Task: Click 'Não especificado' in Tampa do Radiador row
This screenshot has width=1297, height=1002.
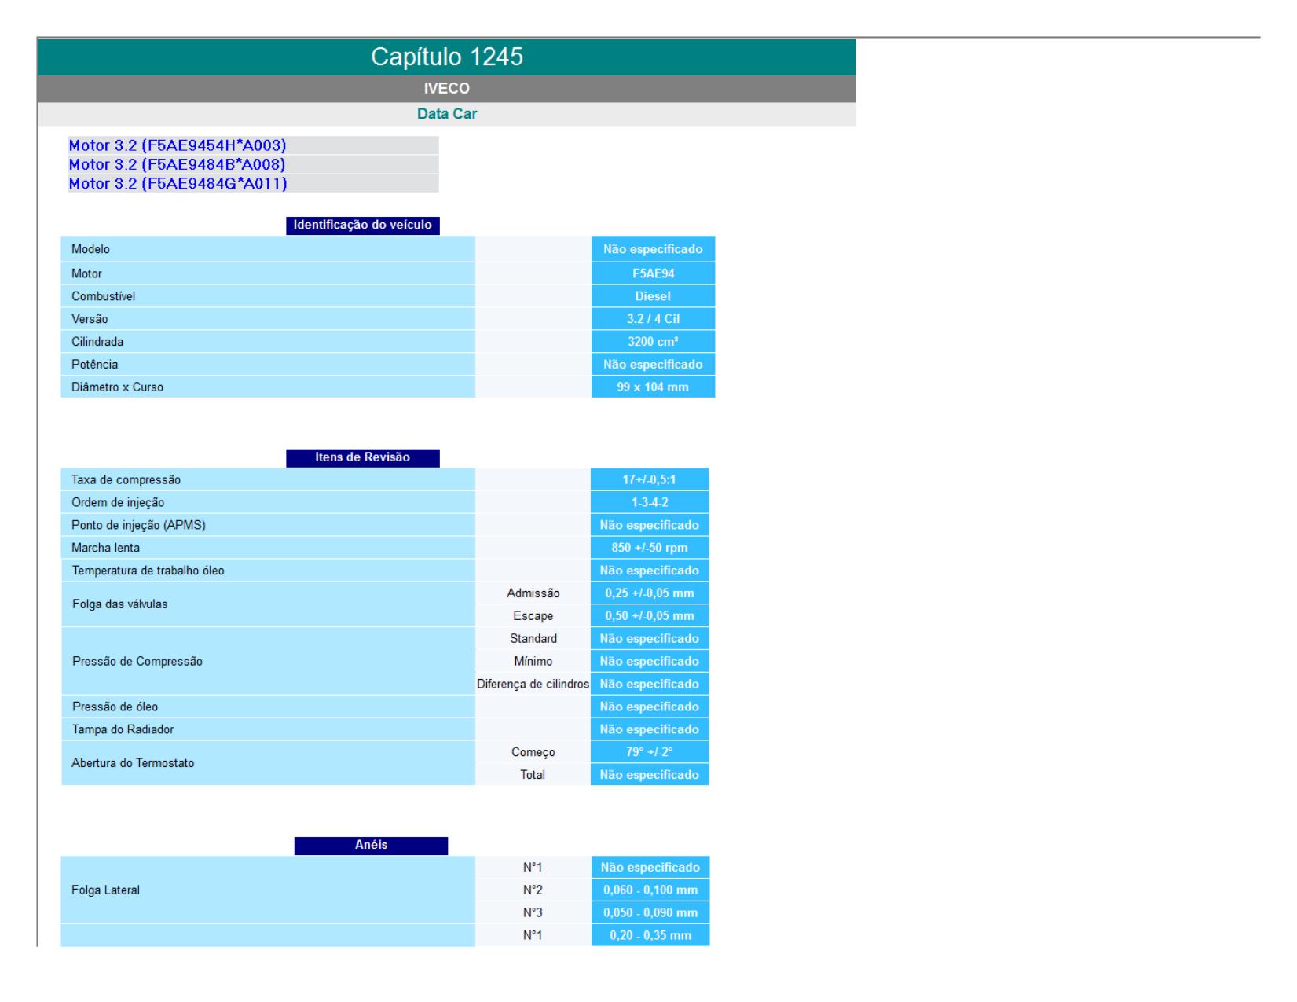Action: click(650, 729)
